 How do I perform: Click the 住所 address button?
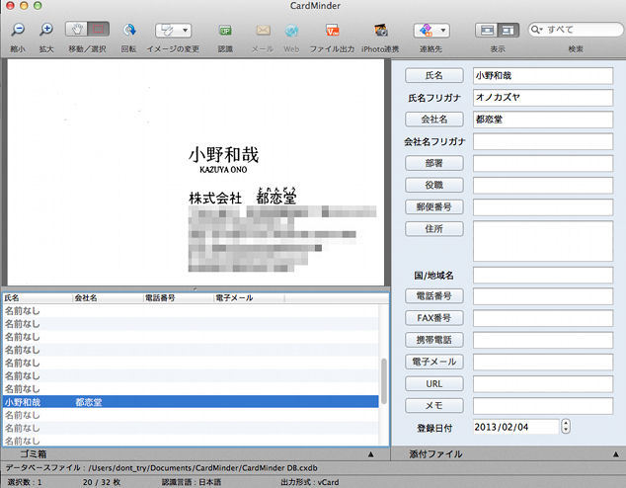tap(433, 229)
